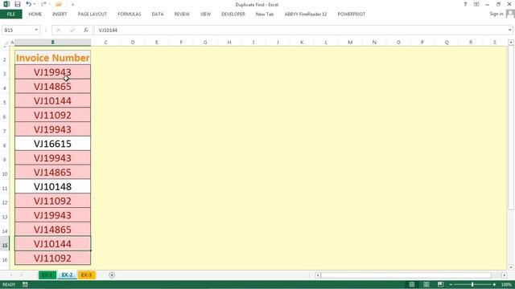This screenshot has width=515, height=289.
Task: Select the Invoice Number header cell
Action: (x=52, y=58)
